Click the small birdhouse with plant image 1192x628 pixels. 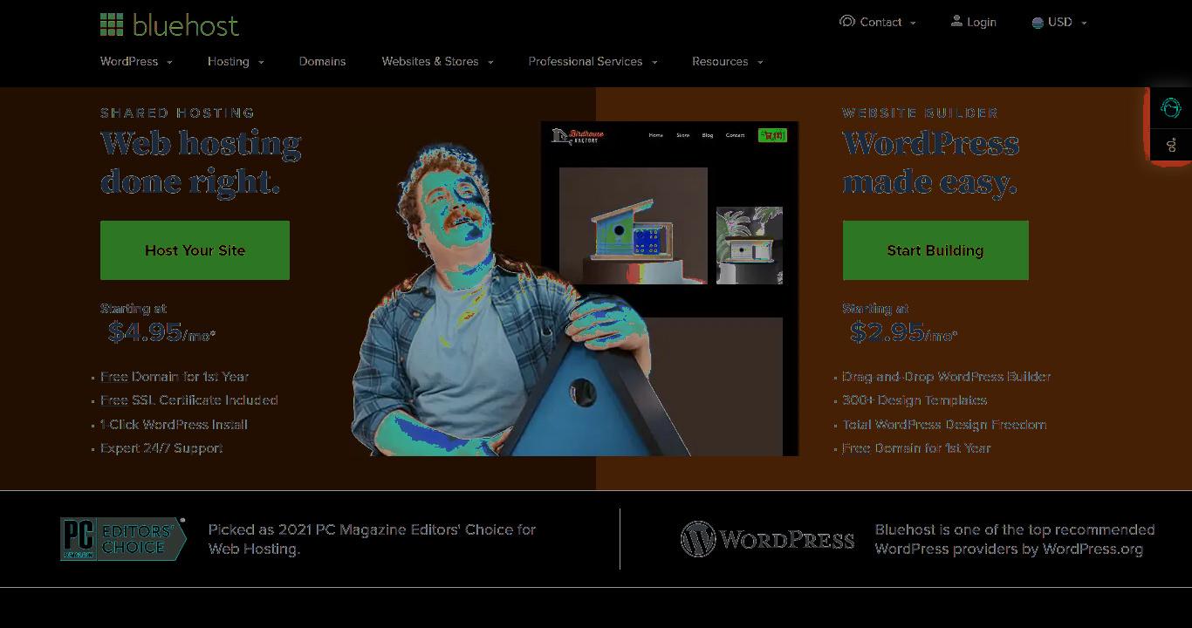[x=750, y=245]
